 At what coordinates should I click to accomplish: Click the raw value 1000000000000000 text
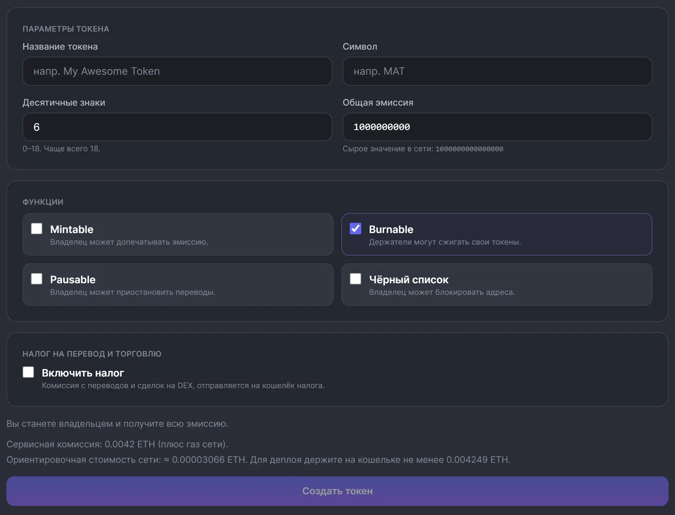pos(469,149)
